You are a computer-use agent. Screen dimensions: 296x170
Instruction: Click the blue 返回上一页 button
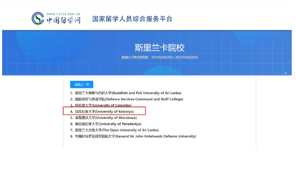click(x=82, y=85)
